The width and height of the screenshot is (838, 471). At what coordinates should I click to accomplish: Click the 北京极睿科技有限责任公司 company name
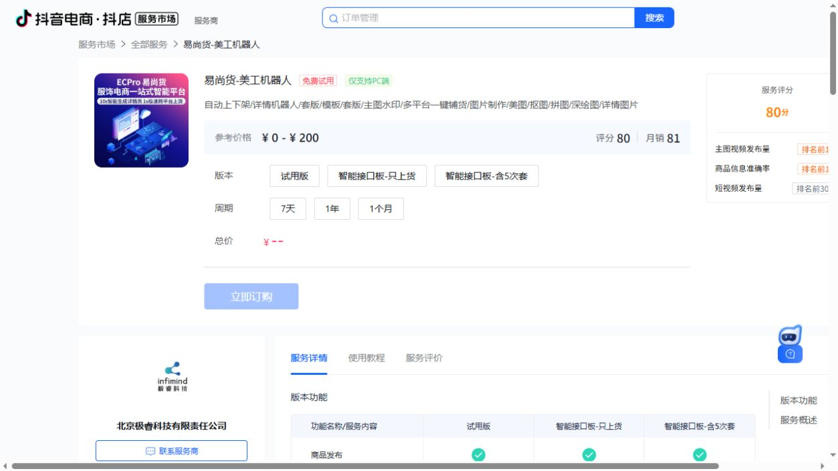pyautogui.click(x=172, y=426)
